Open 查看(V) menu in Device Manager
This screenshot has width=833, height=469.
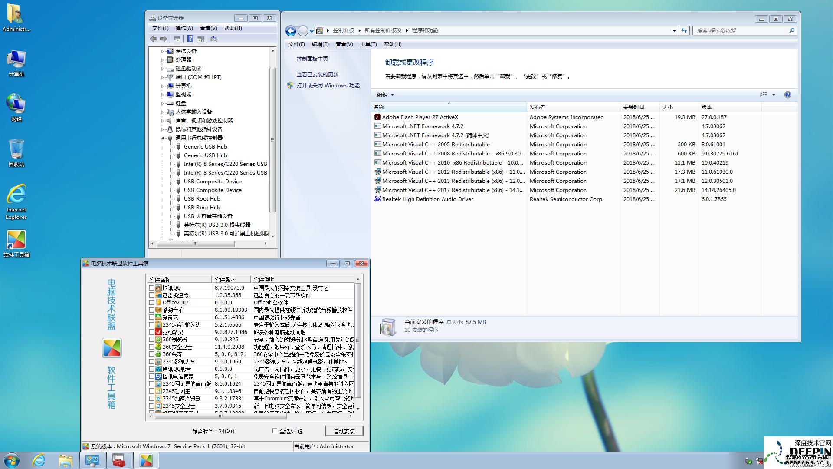[208, 28]
